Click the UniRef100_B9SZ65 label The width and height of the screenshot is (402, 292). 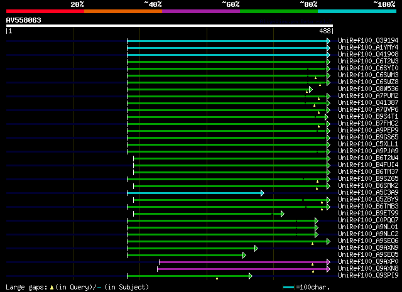coord(368,179)
